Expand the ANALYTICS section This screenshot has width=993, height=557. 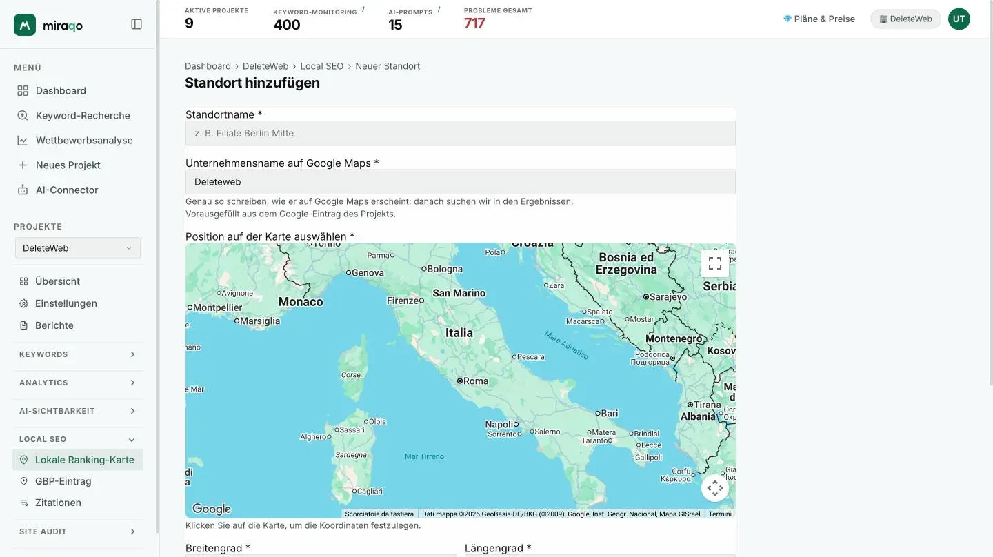(77, 383)
